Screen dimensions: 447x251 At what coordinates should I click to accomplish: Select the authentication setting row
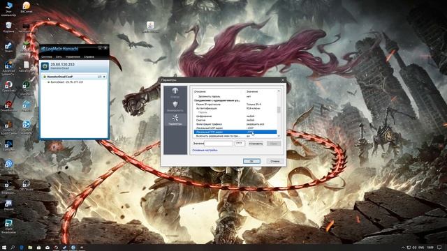click(235, 108)
